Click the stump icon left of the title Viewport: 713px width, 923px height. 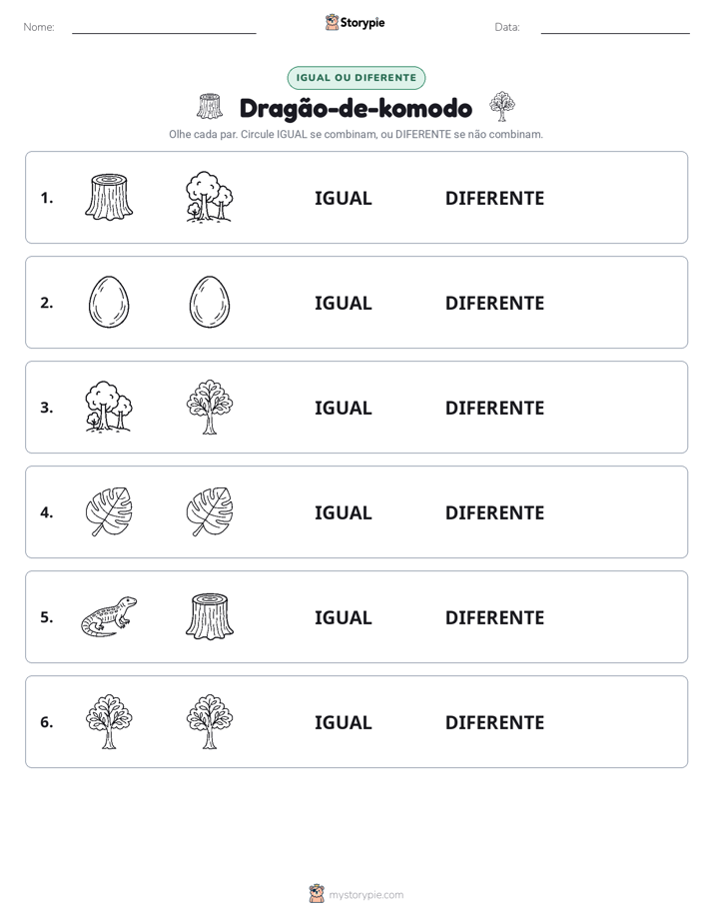point(210,106)
